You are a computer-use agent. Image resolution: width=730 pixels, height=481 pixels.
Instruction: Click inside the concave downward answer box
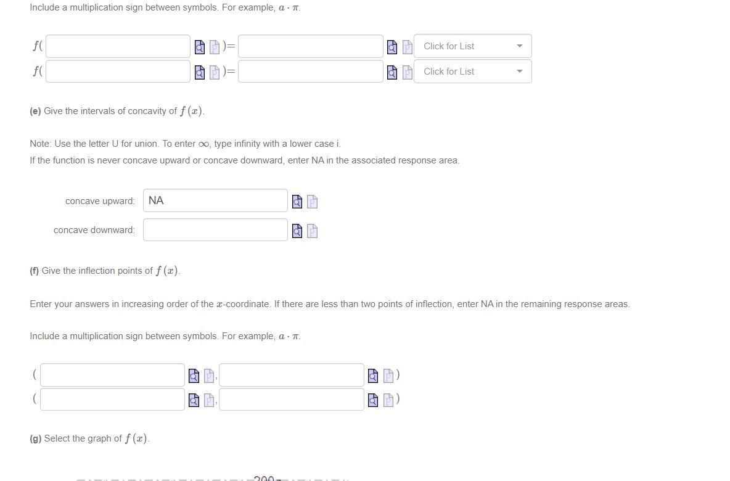[215, 229]
